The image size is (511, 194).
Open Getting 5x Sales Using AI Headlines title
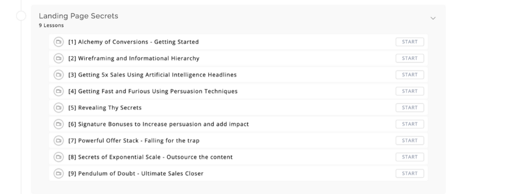point(153,74)
